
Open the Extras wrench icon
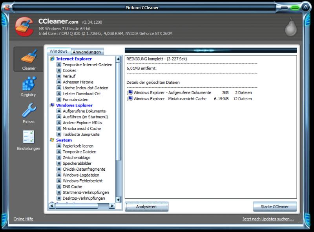coord(29,110)
